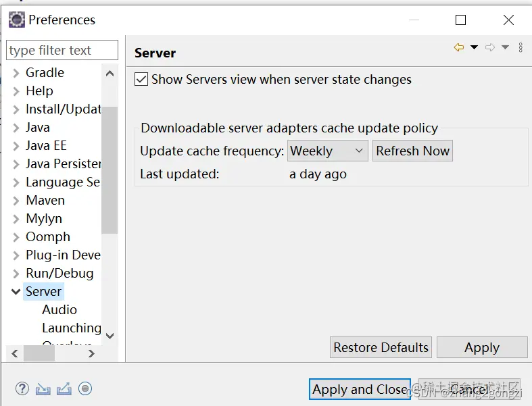This screenshot has height=406, width=532.
Task: Click the Export preferences icon
Action: click(x=64, y=388)
